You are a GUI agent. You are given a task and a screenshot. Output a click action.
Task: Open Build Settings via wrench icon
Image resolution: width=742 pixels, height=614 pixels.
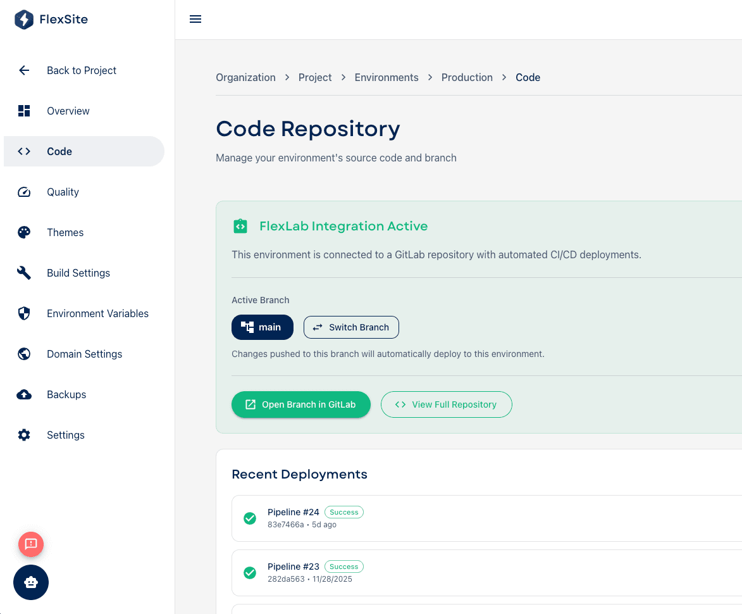[x=23, y=273]
